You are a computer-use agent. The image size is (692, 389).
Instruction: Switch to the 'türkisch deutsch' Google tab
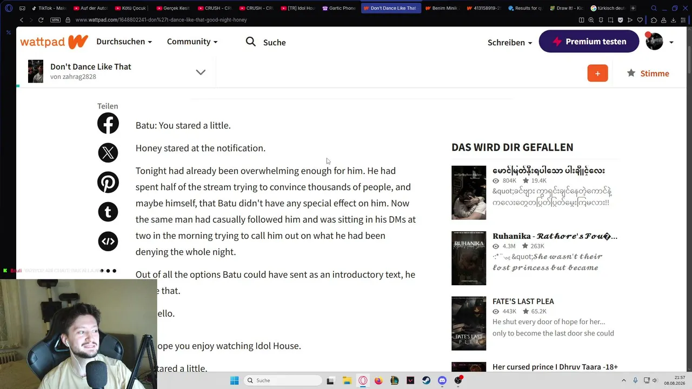[x=608, y=8]
